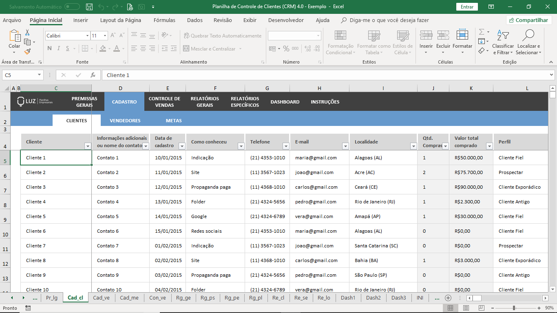
Task: Click Formatação Condicional icon
Action: click(x=340, y=36)
